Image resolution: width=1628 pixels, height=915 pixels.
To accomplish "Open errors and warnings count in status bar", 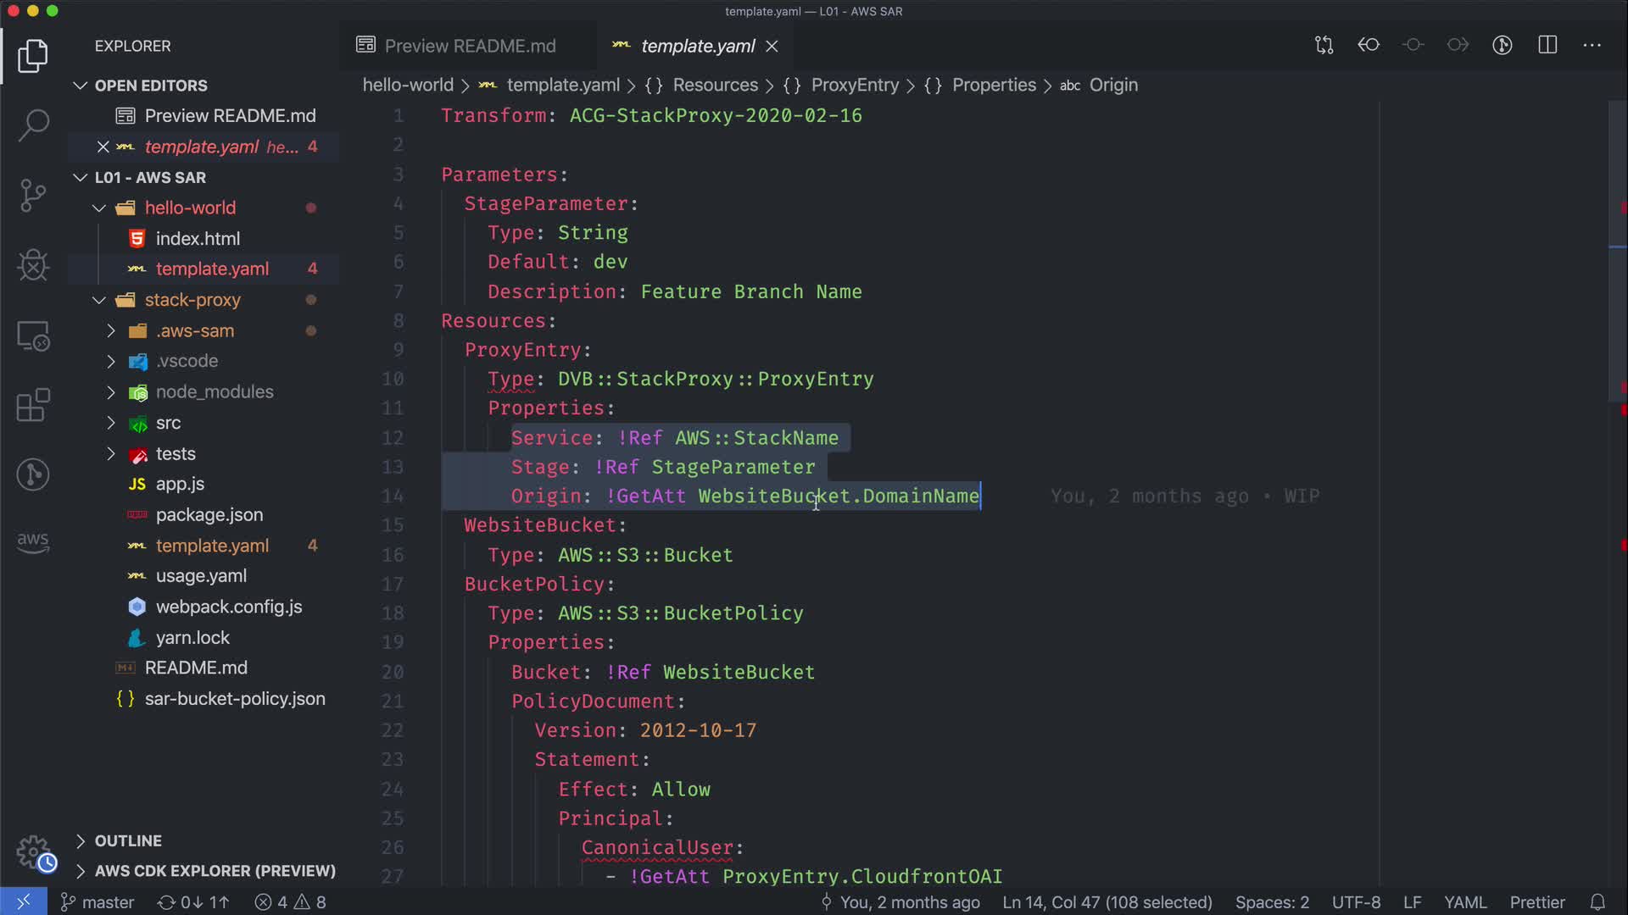I will (291, 902).
